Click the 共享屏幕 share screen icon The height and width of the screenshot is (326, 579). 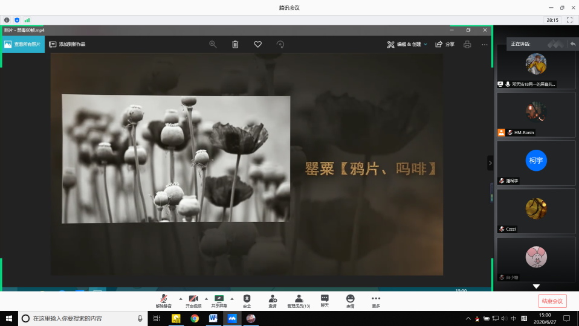219,299
